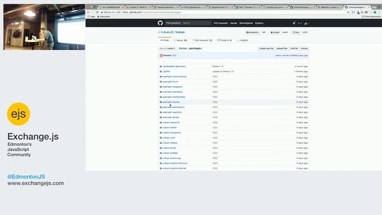This screenshot has height=215, width=382.
Task: Click the Unstar button
Action: coord(275,32)
